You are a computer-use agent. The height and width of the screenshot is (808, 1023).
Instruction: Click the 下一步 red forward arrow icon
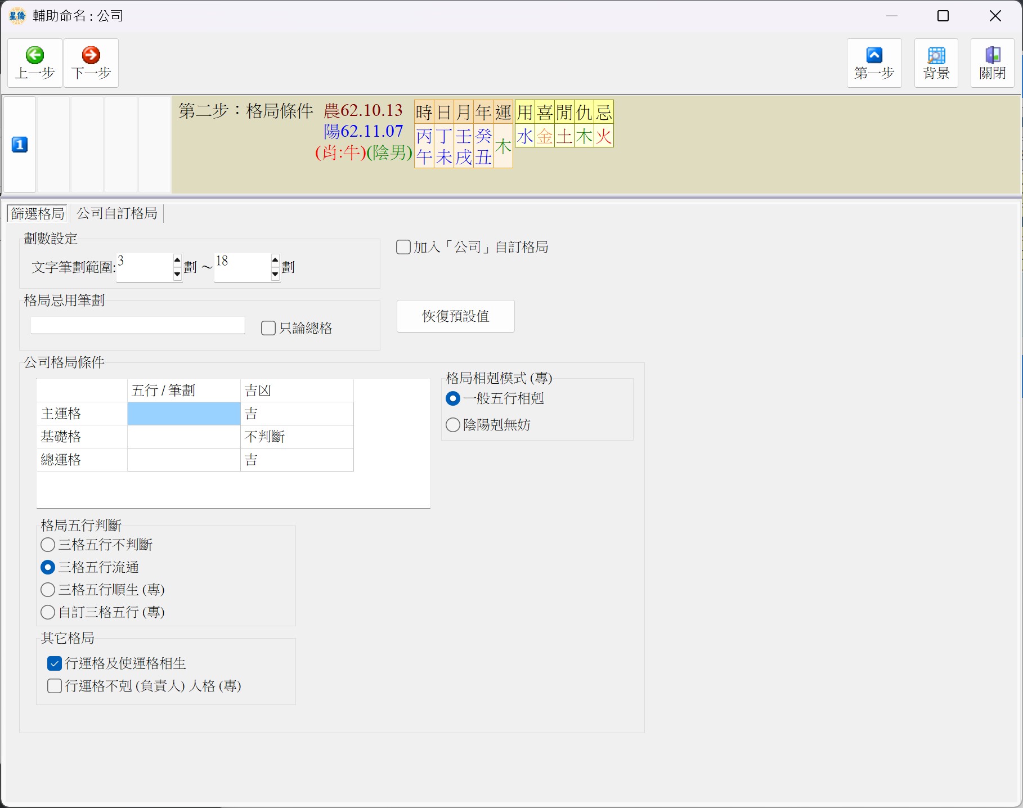click(91, 55)
